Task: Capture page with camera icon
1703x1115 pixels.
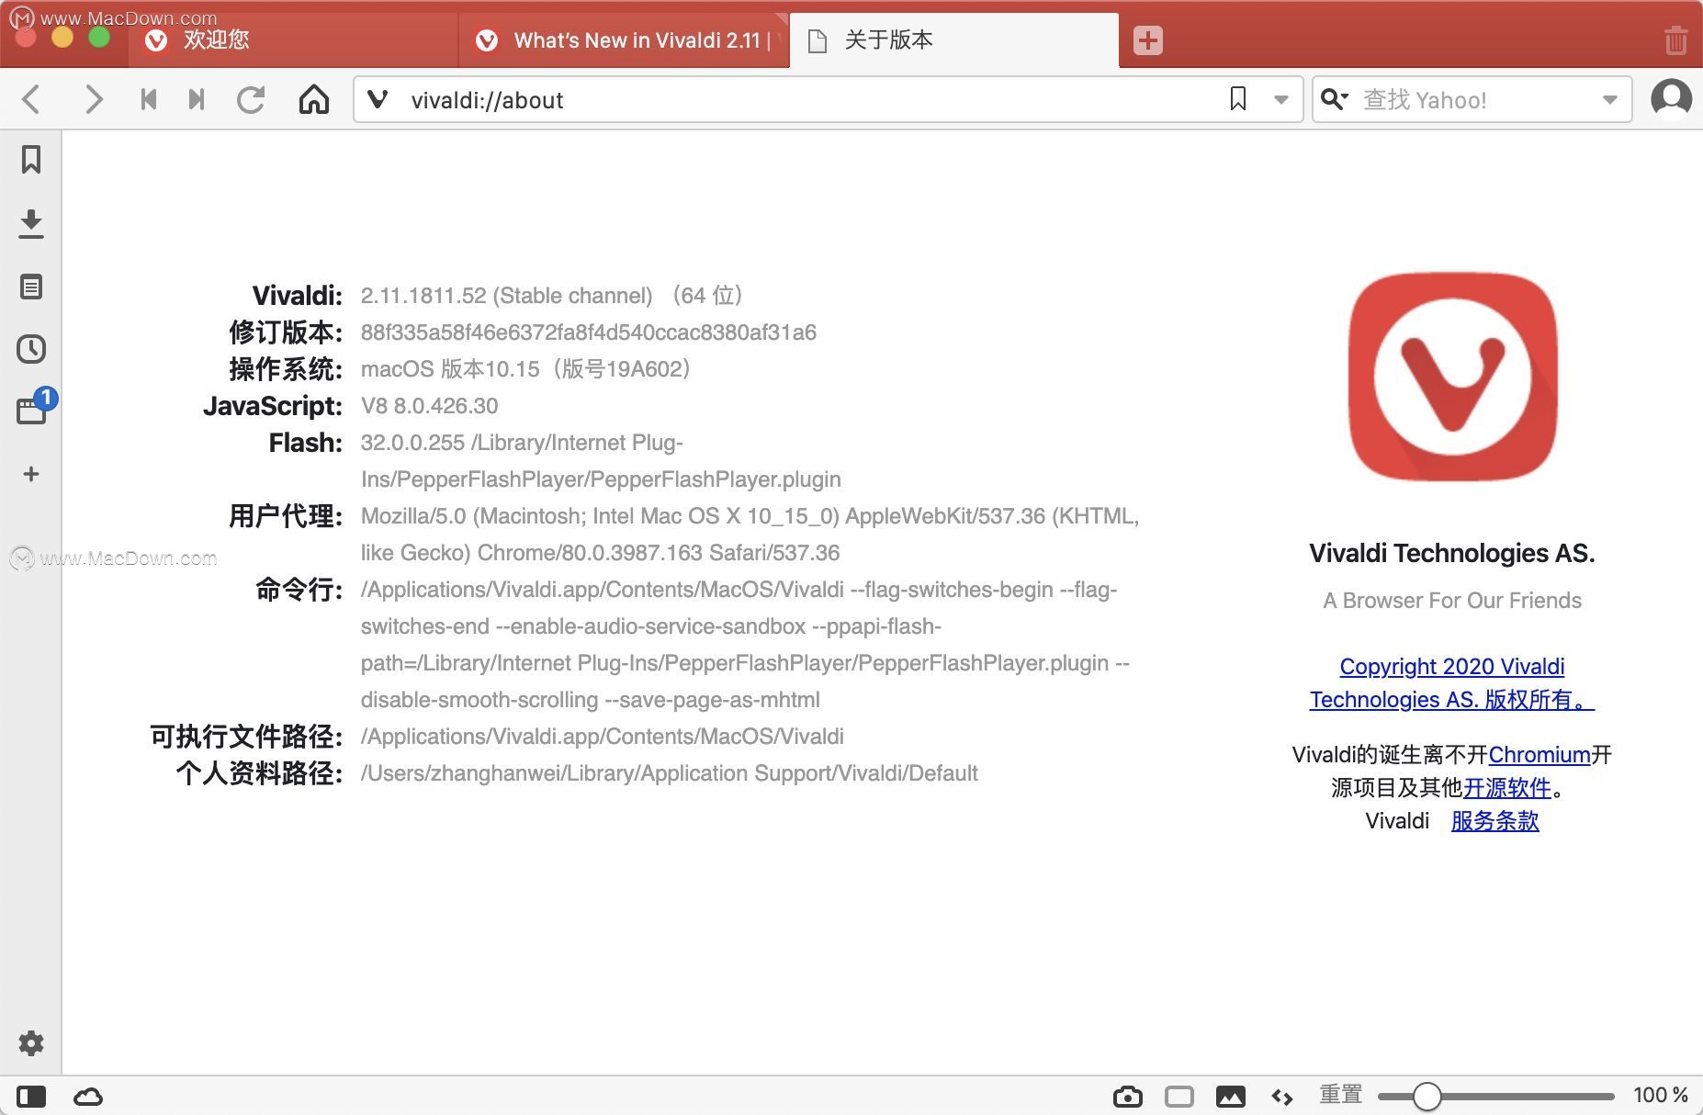Action: [x=1128, y=1097]
